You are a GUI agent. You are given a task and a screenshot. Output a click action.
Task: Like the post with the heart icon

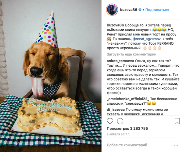(x=110, y=121)
